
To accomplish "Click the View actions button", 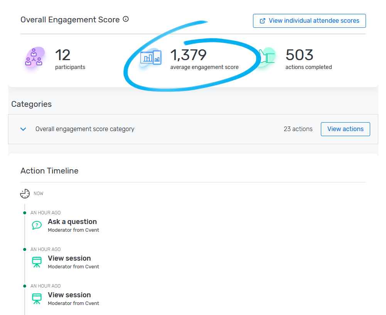I will coord(345,129).
